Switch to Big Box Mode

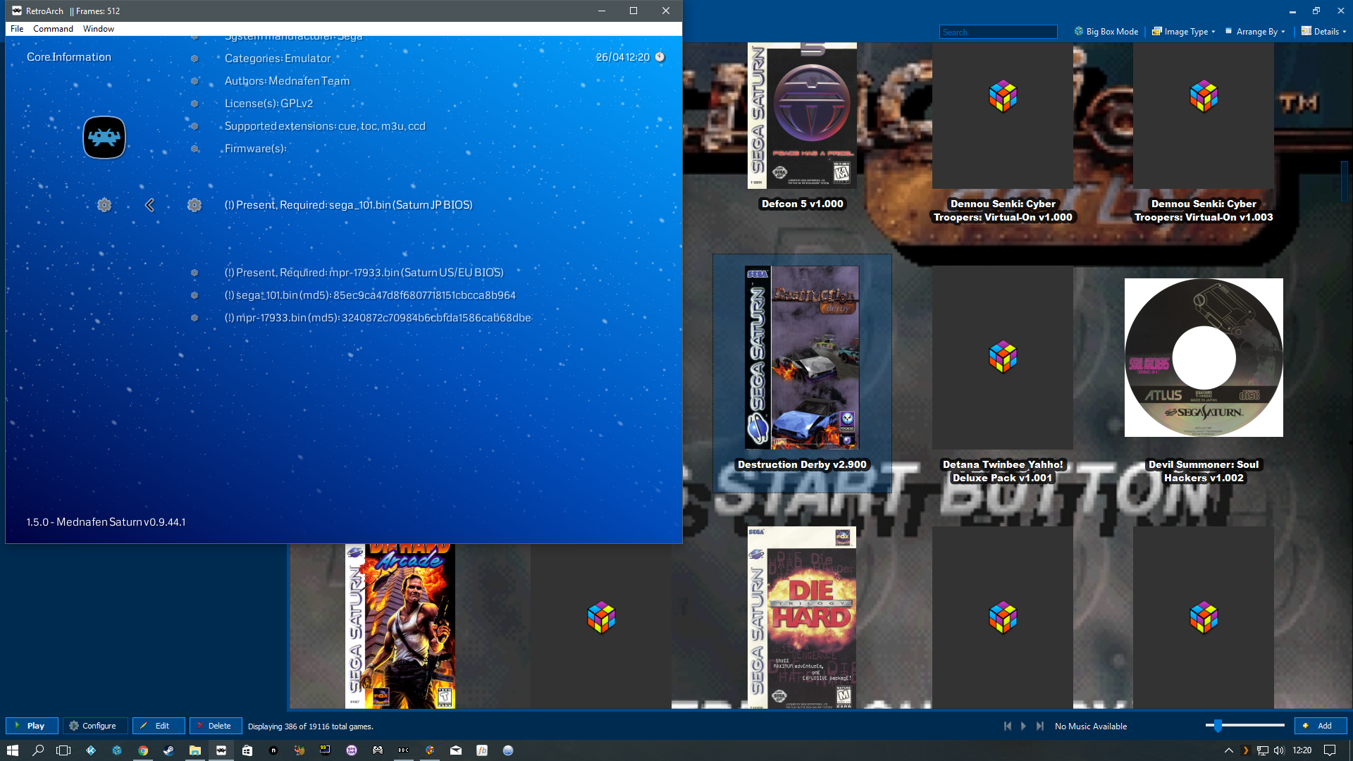pos(1106,32)
